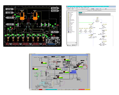Open the teal dropdown in the HMI bar
The height and width of the screenshot is (95, 119).
point(51,89)
